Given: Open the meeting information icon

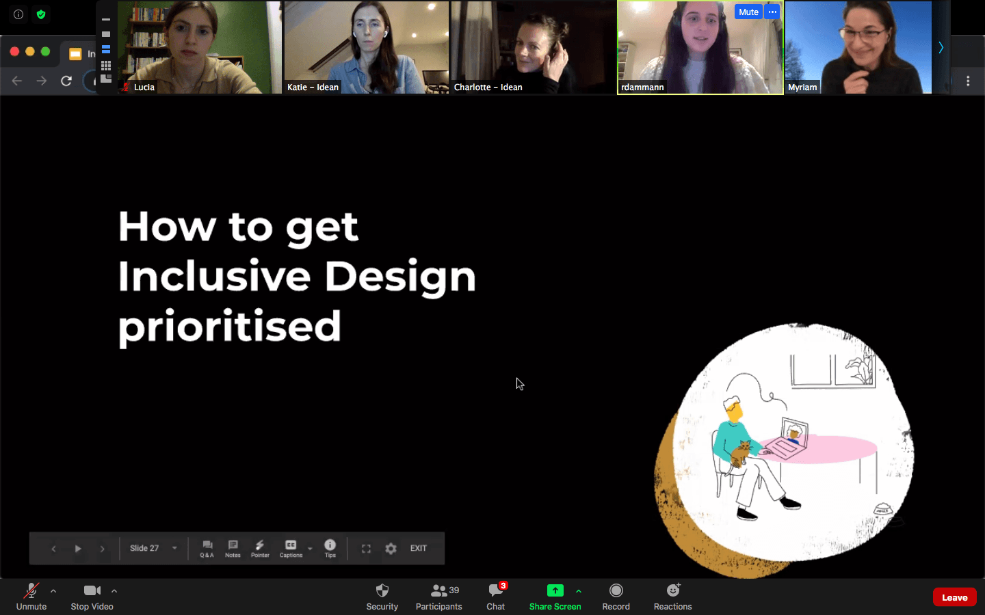Looking at the screenshot, I should click(x=18, y=14).
